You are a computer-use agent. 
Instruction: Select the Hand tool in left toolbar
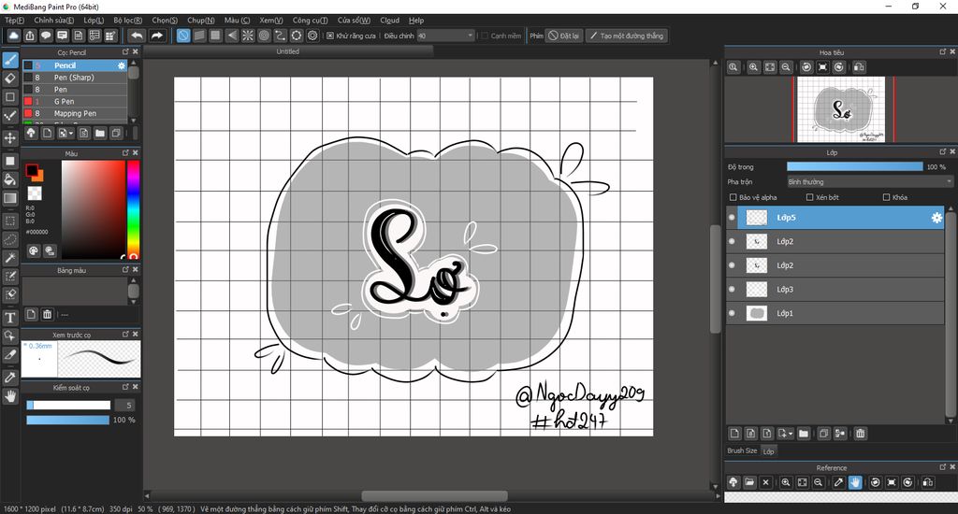9,396
